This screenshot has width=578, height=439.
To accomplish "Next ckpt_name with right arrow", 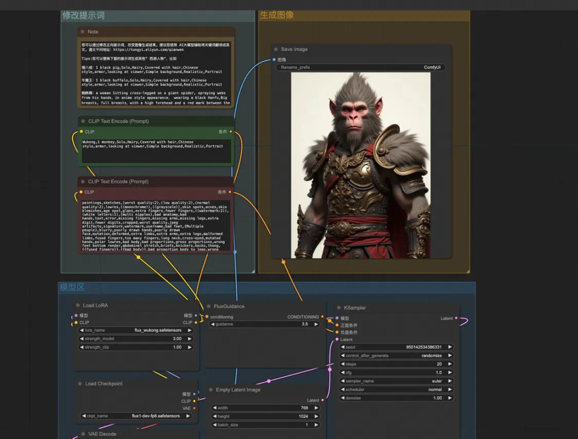I will tap(189, 416).
